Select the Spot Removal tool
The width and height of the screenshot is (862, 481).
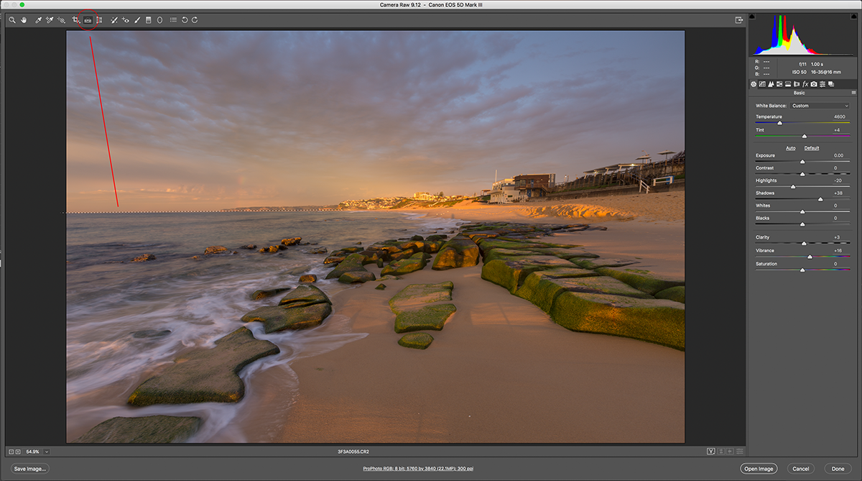[114, 20]
